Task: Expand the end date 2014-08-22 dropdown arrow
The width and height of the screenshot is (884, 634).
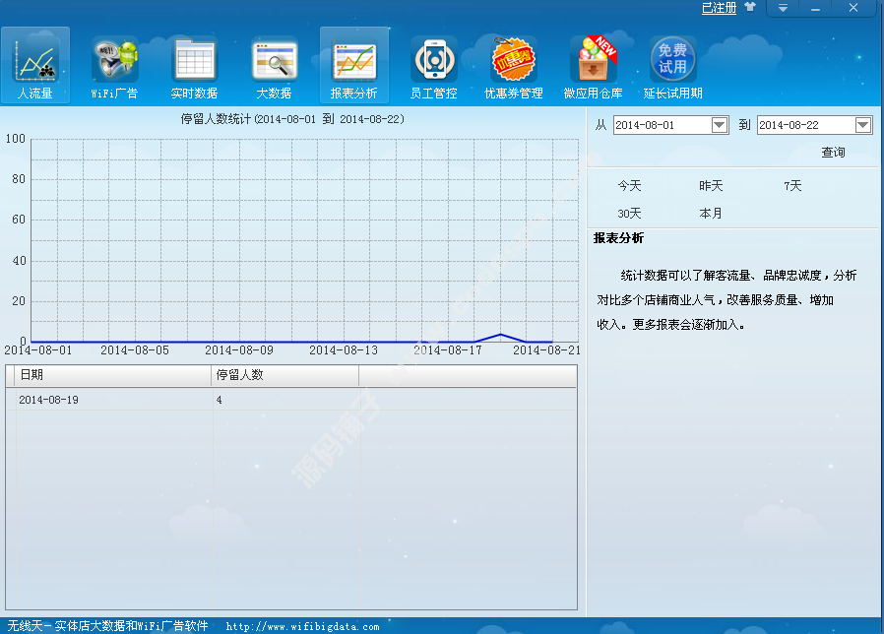Action: [863, 125]
